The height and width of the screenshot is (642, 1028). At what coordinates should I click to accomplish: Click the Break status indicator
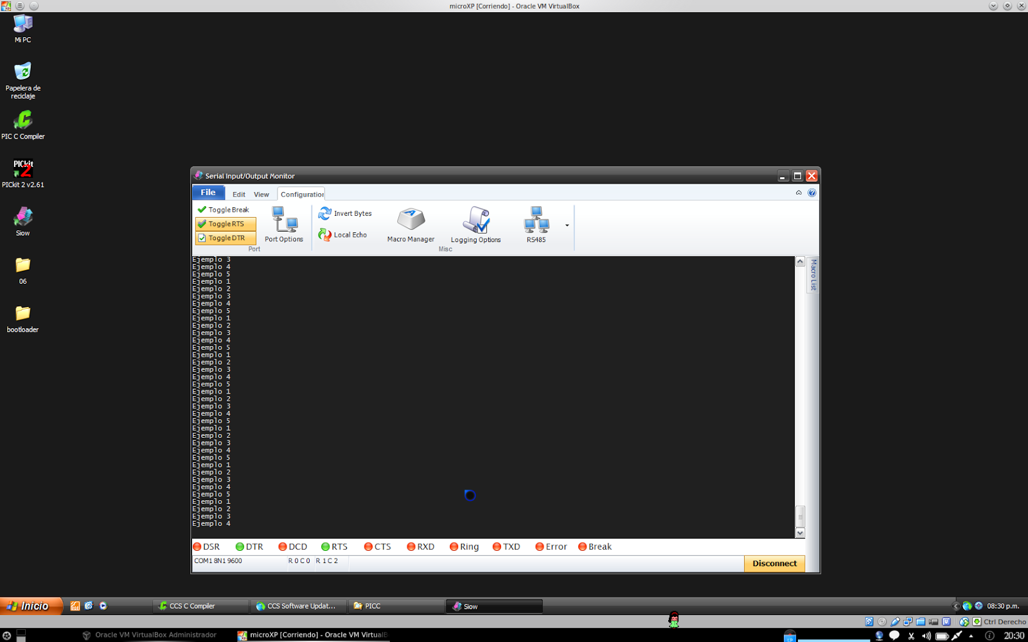(595, 547)
